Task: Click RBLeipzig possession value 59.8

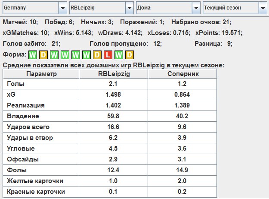Action: coord(113,116)
